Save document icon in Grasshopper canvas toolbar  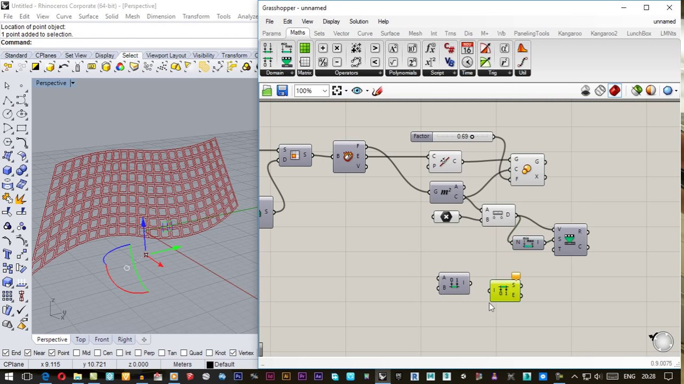coord(282,91)
